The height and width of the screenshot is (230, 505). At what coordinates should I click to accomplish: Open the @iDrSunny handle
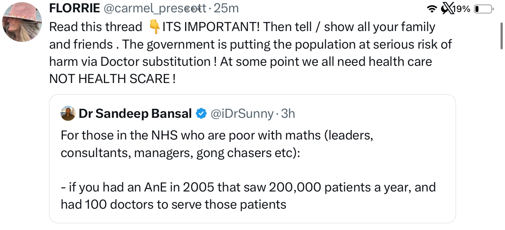242,113
